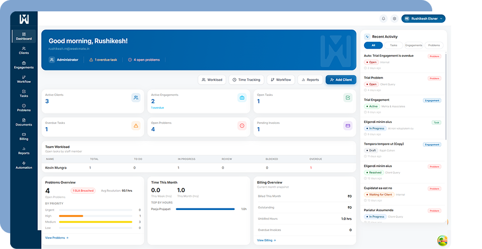Go to Billing in sidebar
The width and height of the screenshot is (482, 249).
[x=24, y=136]
